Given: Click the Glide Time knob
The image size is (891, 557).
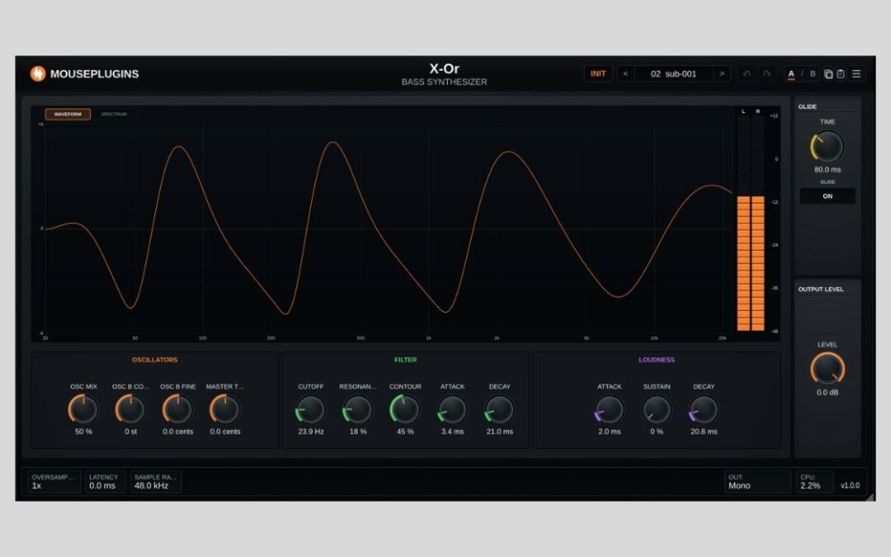Looking at the screenshot, I should pyautogui.click(x=827, y=146).
